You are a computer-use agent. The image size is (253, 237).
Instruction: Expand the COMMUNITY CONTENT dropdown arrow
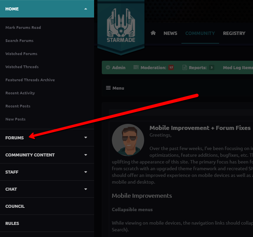point(86,155)
